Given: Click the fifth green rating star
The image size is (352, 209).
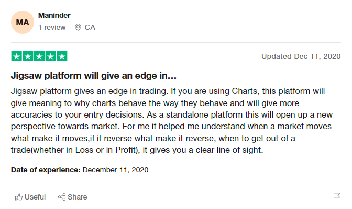Looking at the screenshot, I should click(x=62, y=56).
